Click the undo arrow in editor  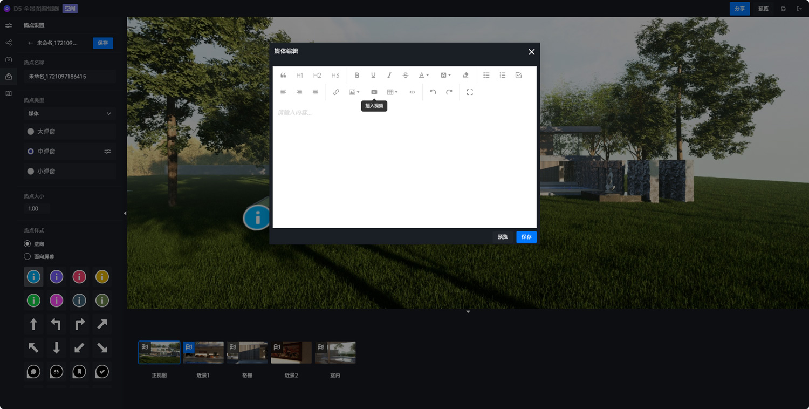(x=433, y=92)
